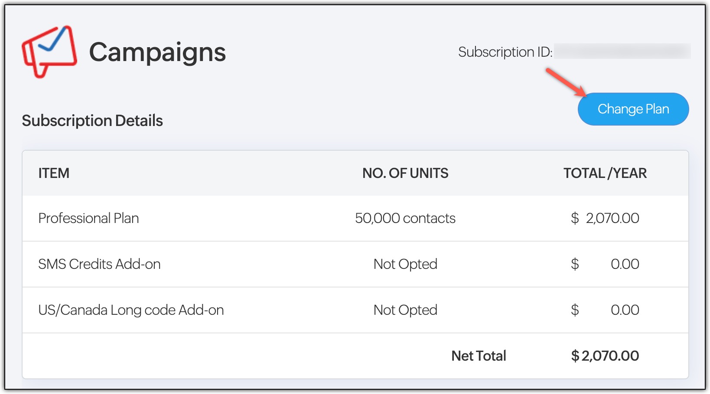Select the Professional Plan row item

[88, 218]
